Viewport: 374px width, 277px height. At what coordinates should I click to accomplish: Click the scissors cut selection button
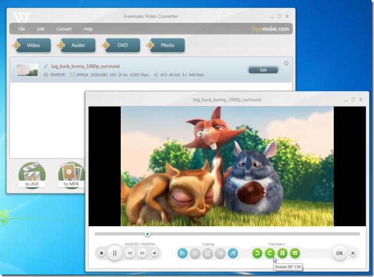[207, 253]
